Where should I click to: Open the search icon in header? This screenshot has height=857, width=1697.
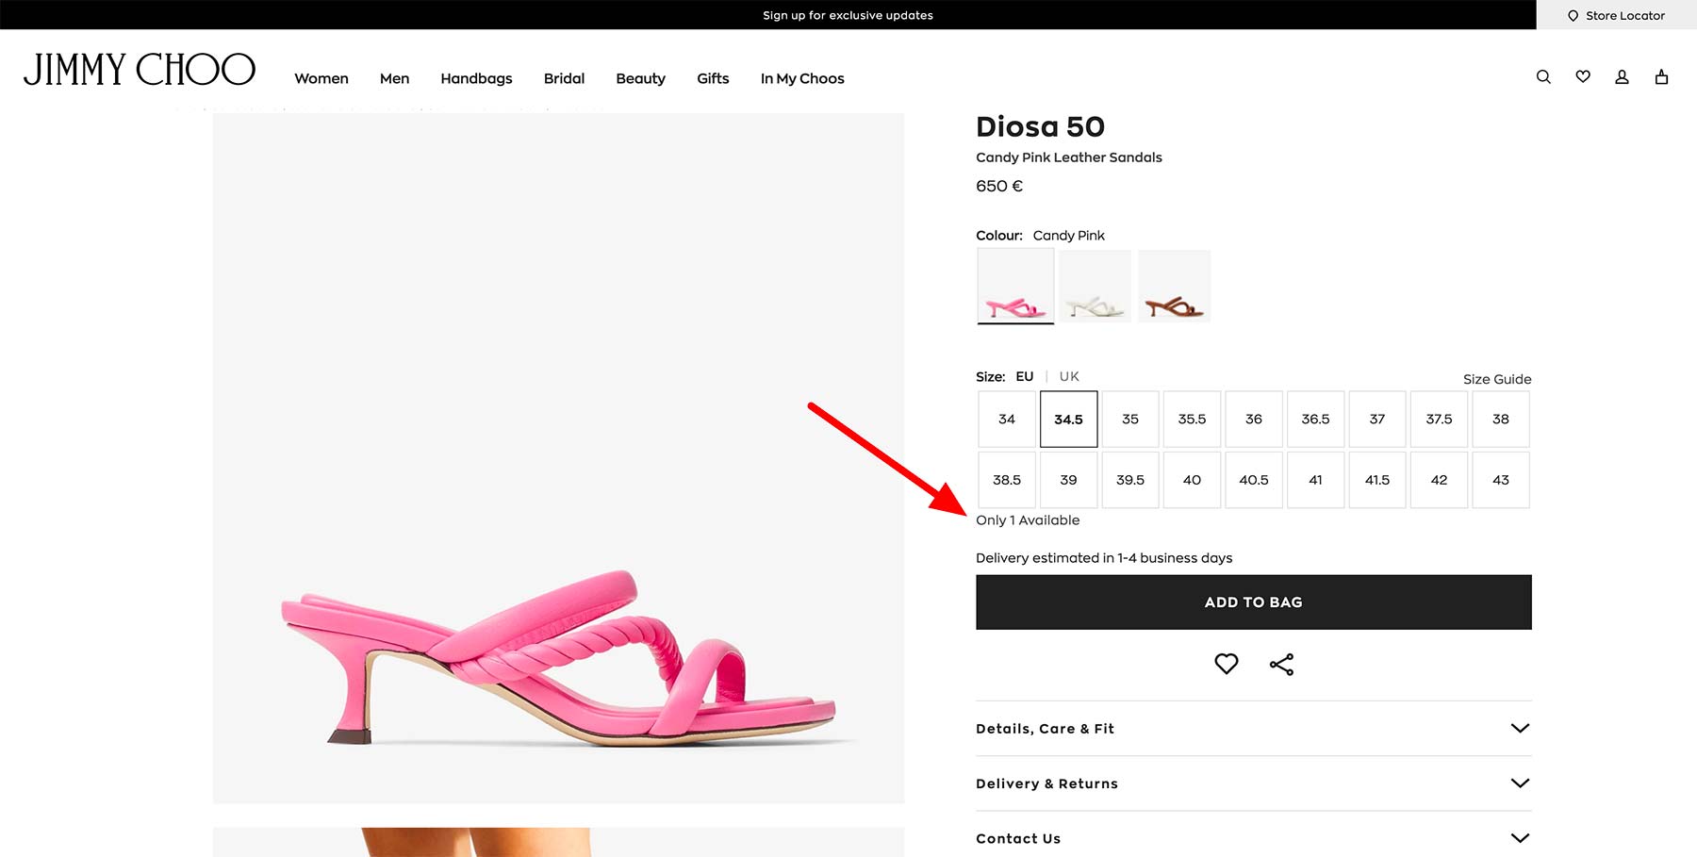click(1543, 77)
